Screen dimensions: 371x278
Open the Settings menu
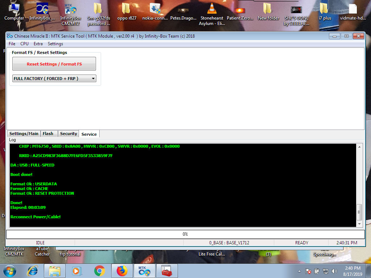coord(55,44)
